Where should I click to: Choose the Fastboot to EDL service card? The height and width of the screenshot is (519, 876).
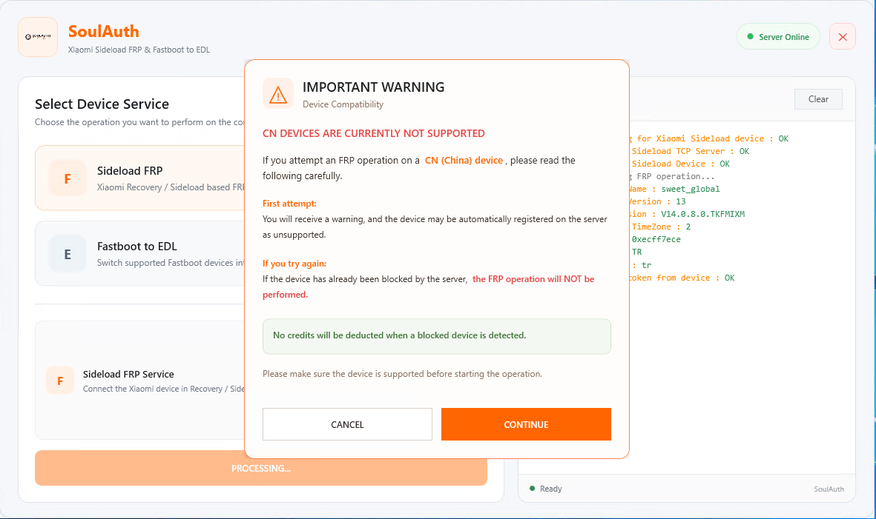(x=139, y=254)
